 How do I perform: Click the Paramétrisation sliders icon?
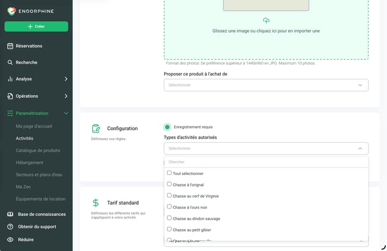(10, 113)
